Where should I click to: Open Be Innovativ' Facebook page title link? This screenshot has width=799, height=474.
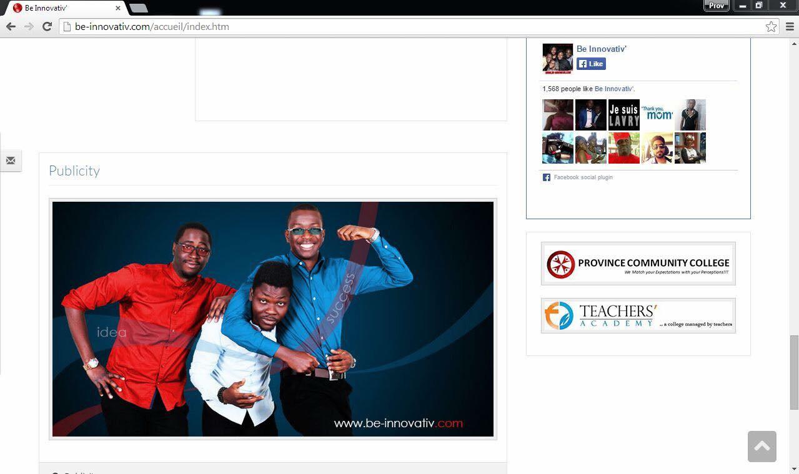tap(602, 49)
